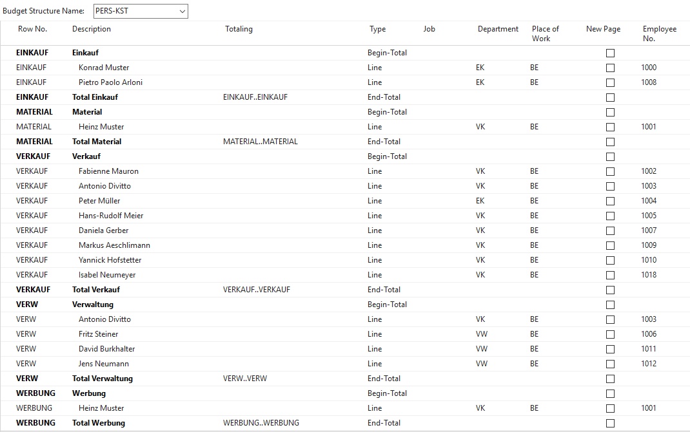690x432 pixels.
Task: Sort by the Row No. column header
Action: (32, 29)
